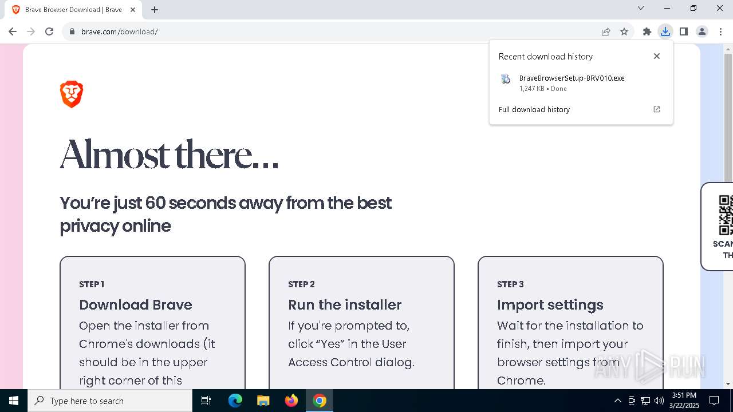This screenshot has width=733, height=412.
Task: Share this page icon in address bar
Action: point(606,31)
